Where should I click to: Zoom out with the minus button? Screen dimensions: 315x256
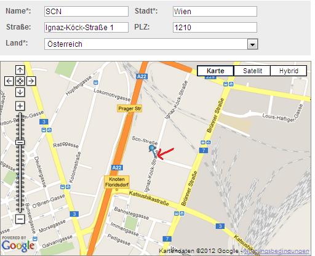[x=20, y=219]
